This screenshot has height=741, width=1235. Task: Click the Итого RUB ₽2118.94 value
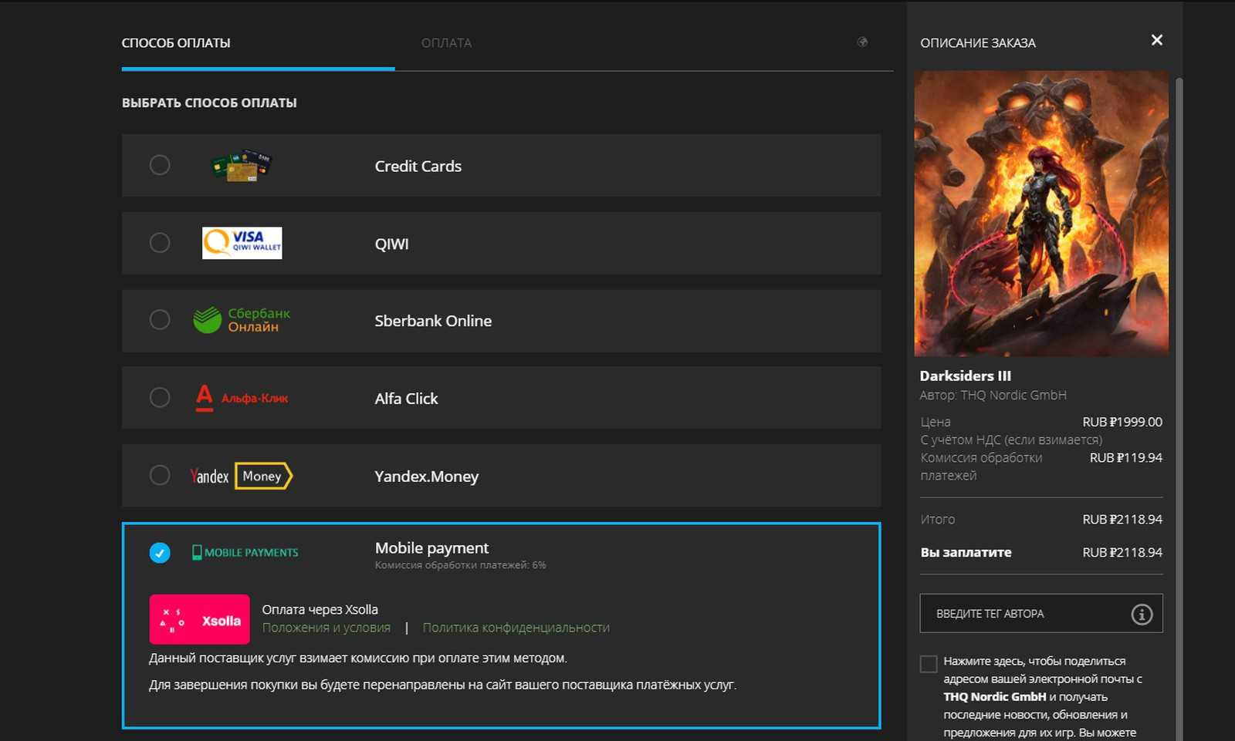pos(1122,519)
